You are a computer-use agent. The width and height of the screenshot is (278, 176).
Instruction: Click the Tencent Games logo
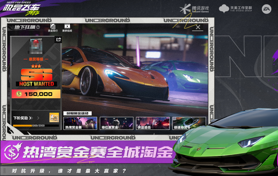(x=195, y=9)
